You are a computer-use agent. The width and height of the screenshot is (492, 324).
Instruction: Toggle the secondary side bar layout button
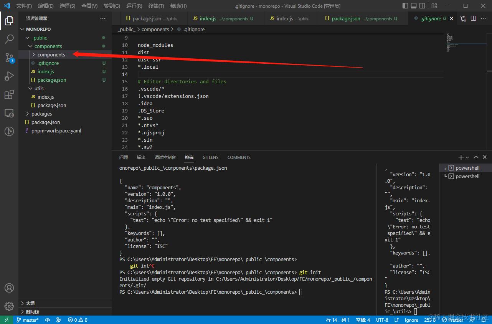[422, 6]
